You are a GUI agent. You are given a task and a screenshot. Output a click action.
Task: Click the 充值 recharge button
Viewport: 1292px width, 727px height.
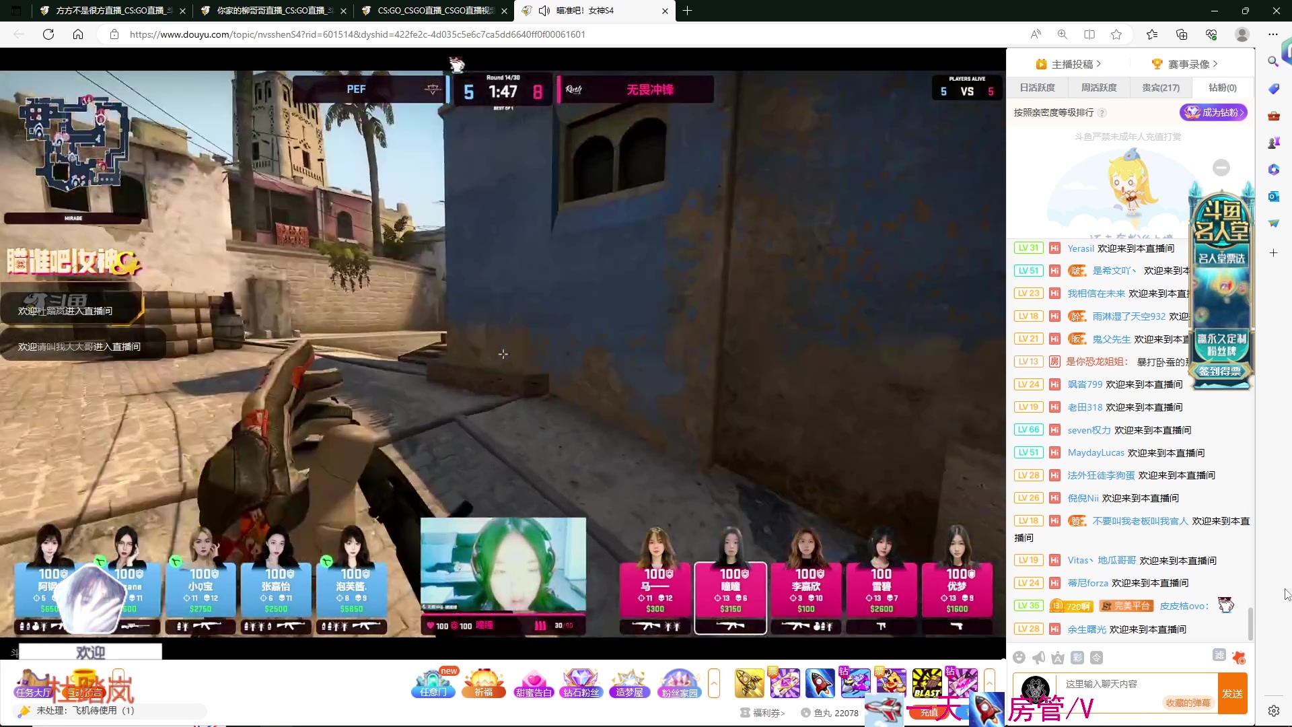tap(929, 713)
